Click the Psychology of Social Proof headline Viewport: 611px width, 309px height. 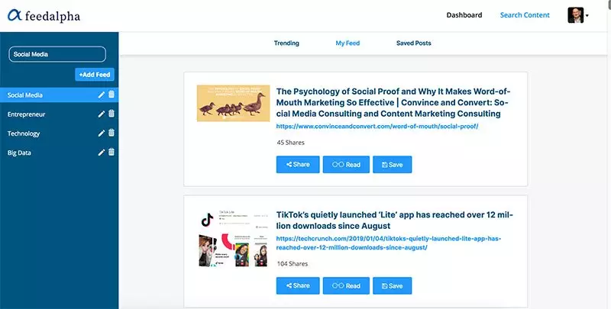393,103
